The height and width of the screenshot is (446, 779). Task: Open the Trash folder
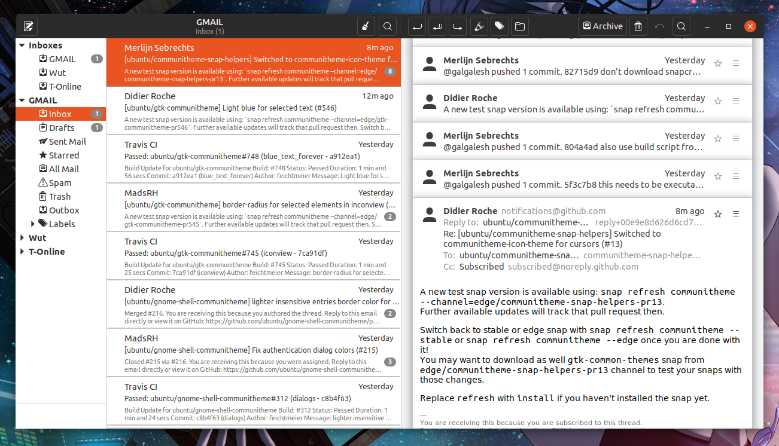60,197
